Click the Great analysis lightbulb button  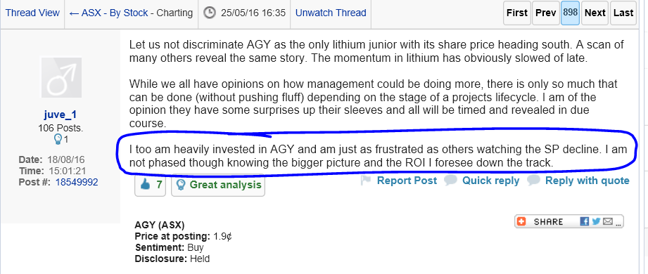[218, 185]
